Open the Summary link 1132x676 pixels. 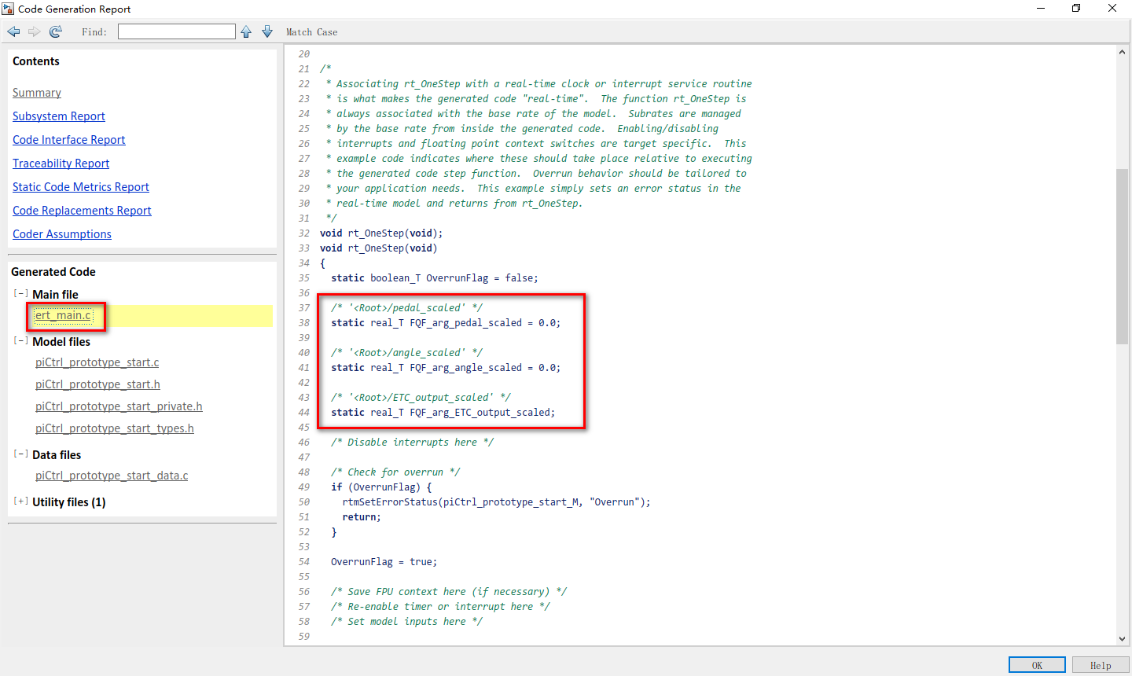[x=37, y=93]
